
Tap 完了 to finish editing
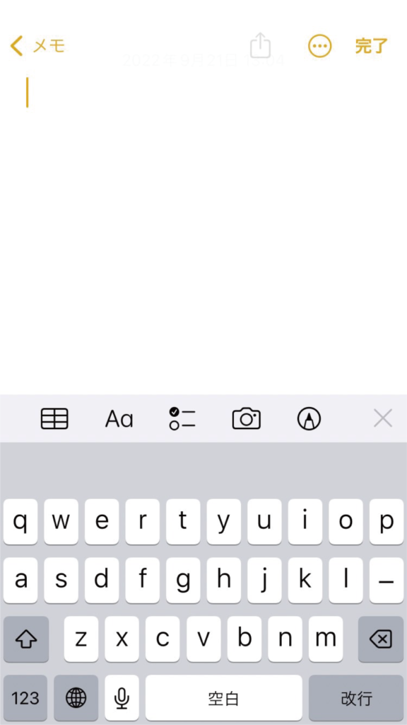pyautogui.click(x=372, y=46)
